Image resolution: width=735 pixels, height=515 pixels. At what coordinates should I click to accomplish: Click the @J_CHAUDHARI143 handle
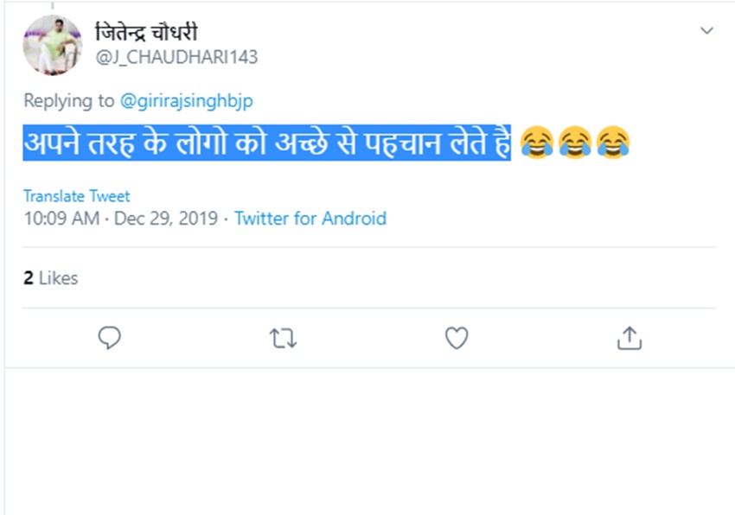click(176, 57)
